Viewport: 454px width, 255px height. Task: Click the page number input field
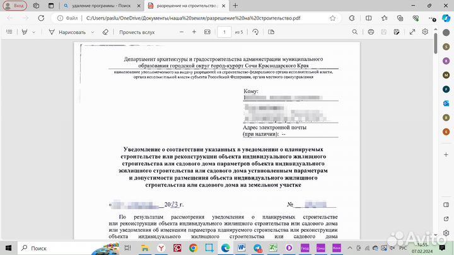click(x=224, y=32)
